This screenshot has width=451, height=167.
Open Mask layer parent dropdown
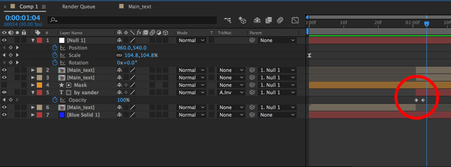point(277,85)
